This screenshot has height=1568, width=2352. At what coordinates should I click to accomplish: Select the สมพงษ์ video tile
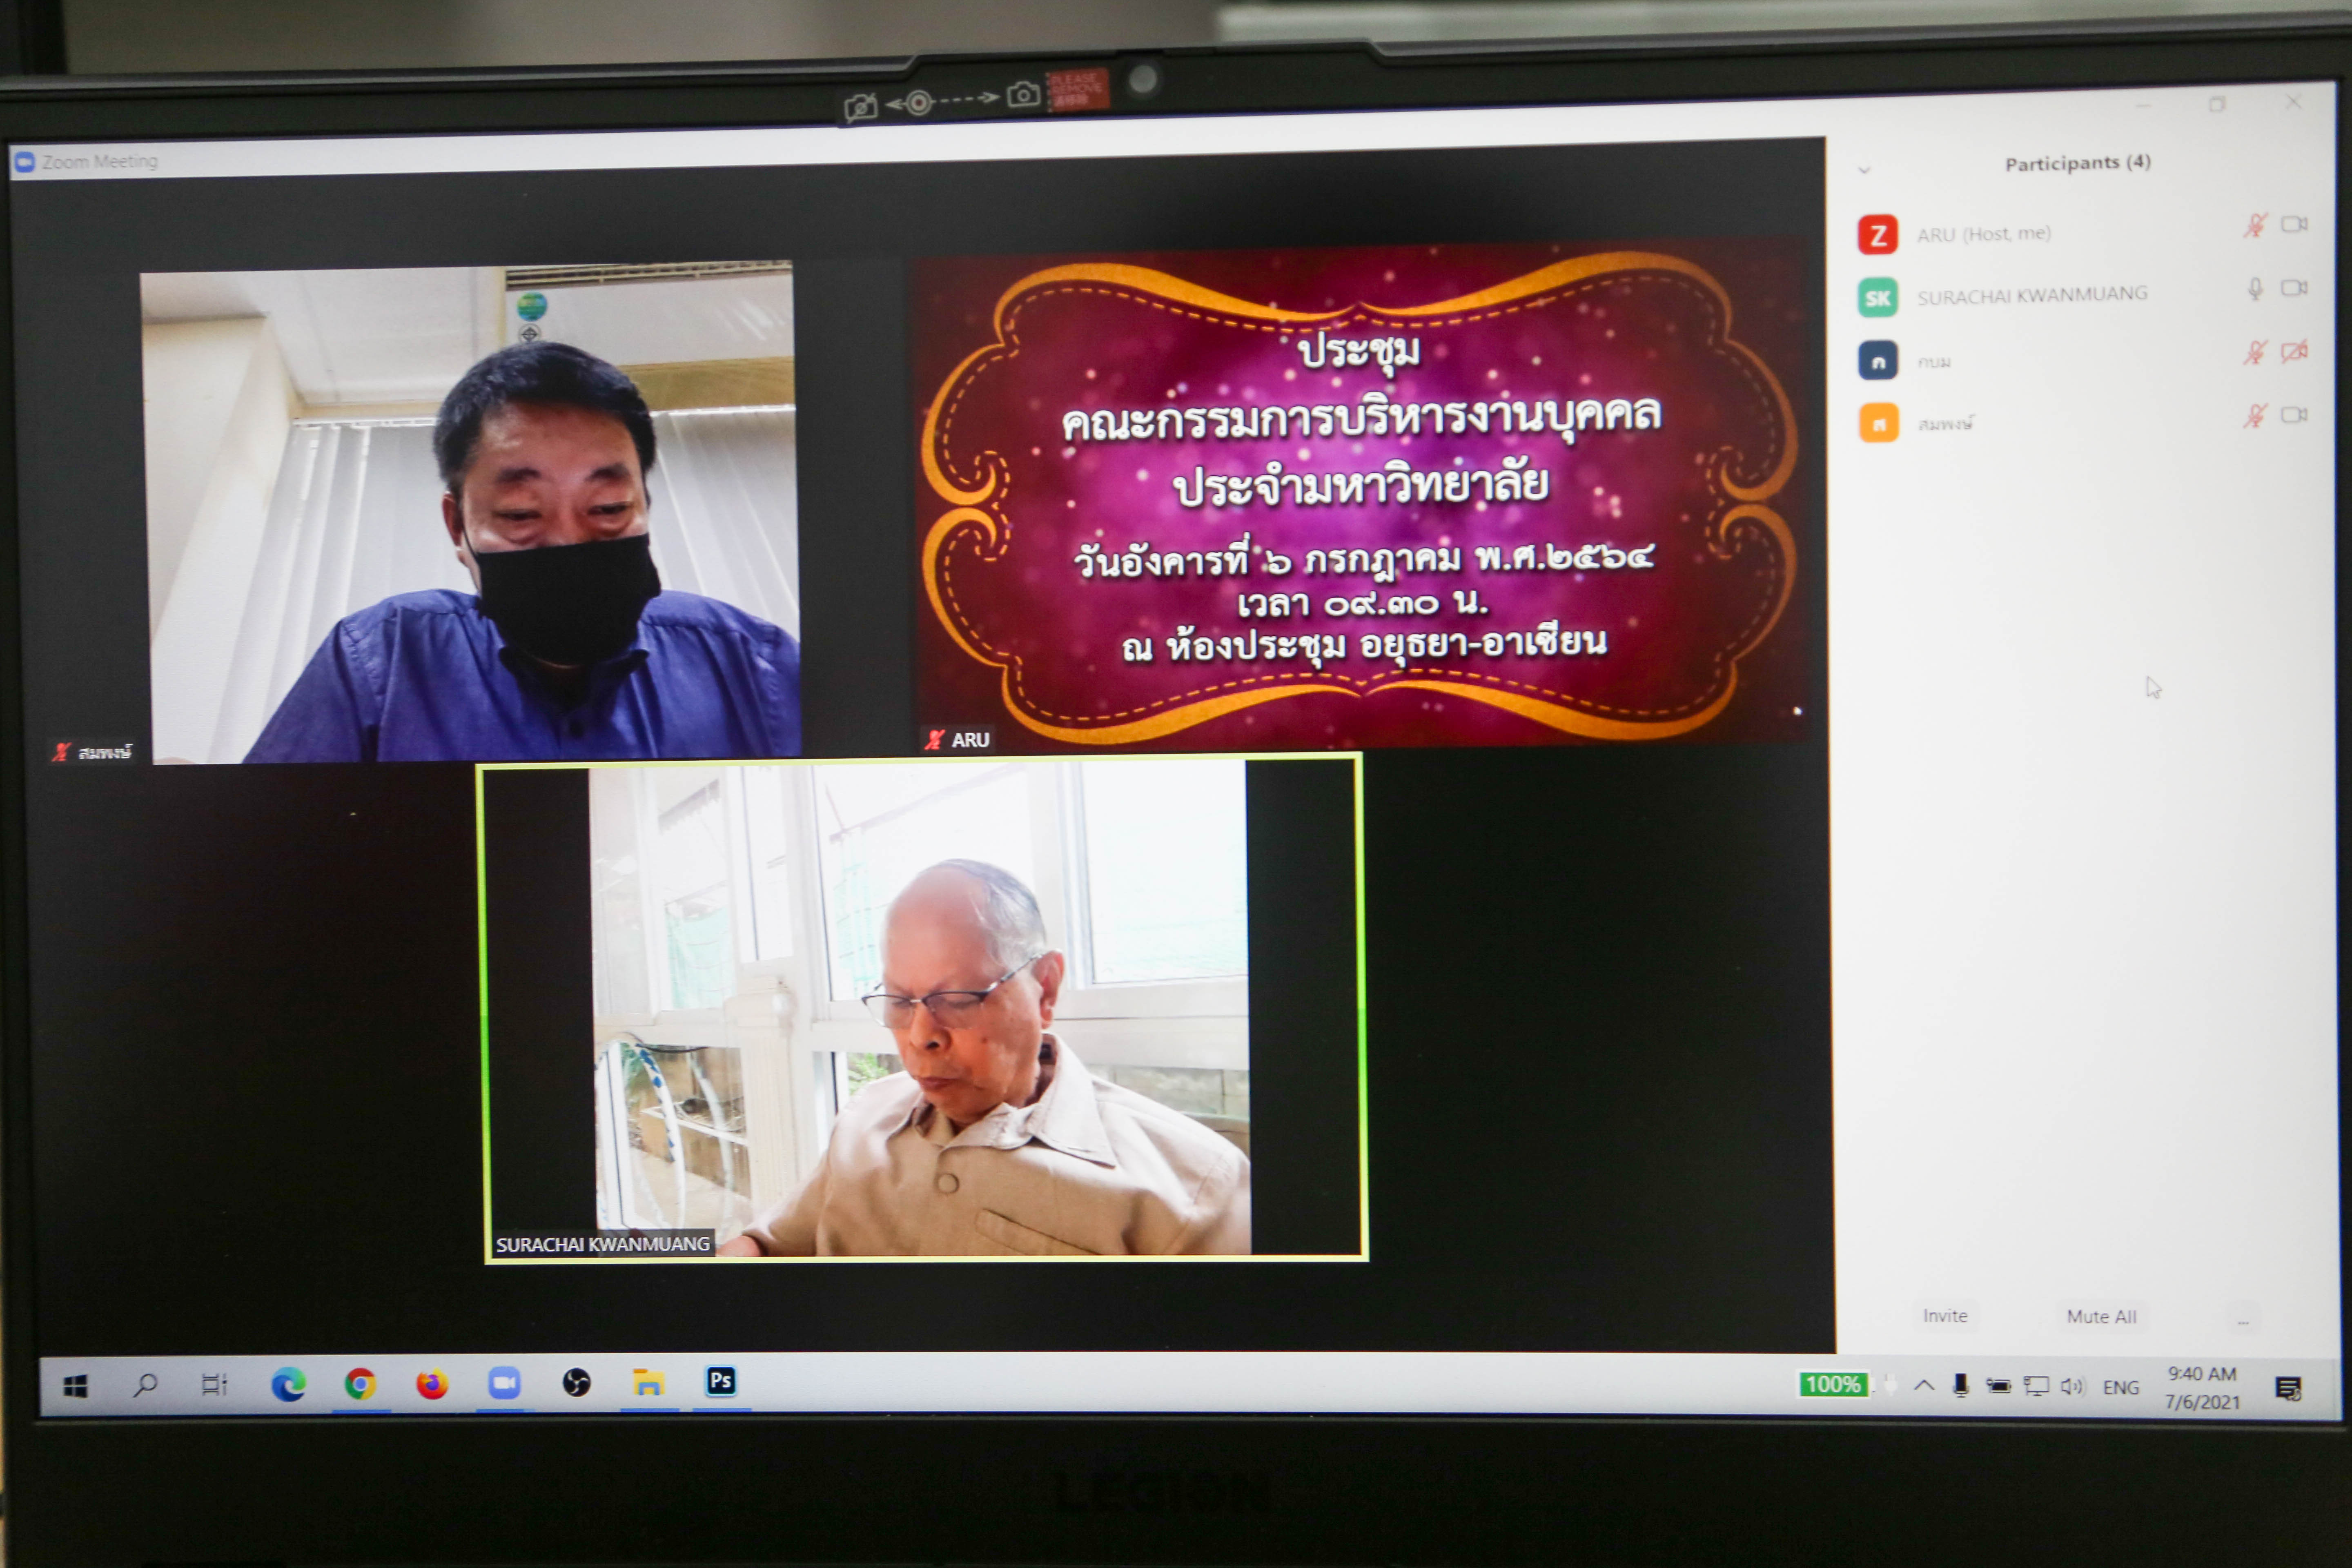click(x=470, y=512)
